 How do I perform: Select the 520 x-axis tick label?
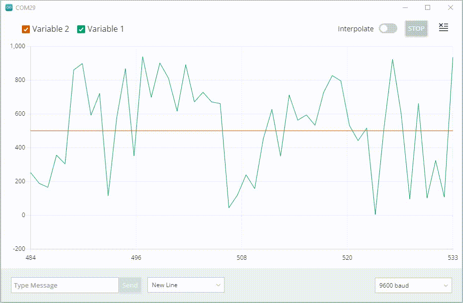(347, 258)
